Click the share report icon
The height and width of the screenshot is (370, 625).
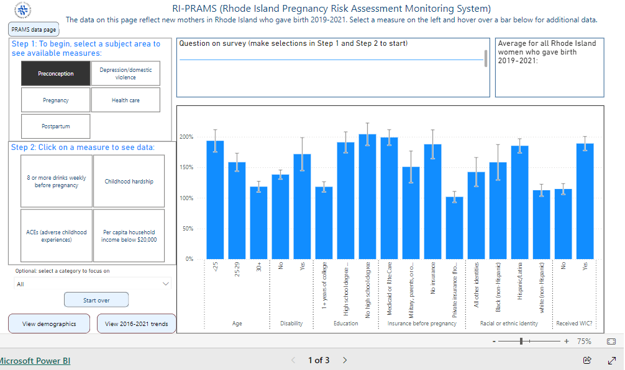click(x=587, y=361)
